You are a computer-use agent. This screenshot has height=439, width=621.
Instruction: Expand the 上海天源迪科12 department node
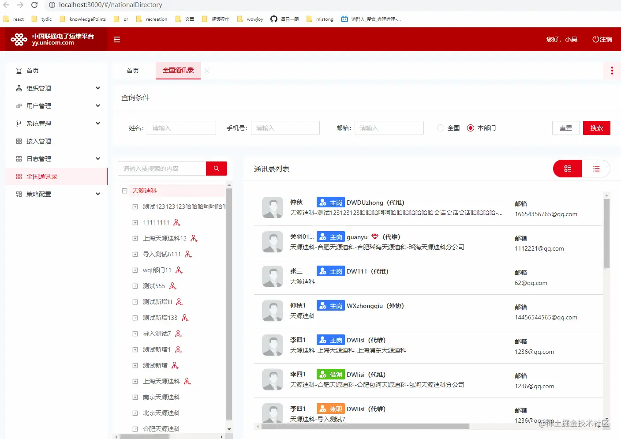point(135,238)
